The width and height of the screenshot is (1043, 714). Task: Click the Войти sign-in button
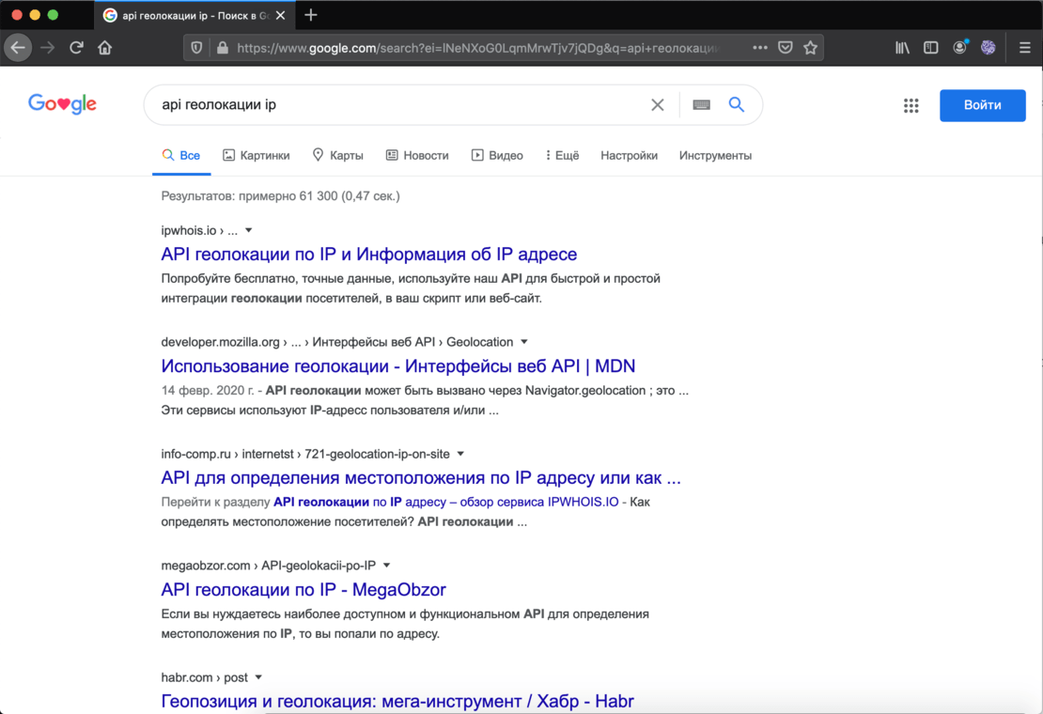(983, 105)
